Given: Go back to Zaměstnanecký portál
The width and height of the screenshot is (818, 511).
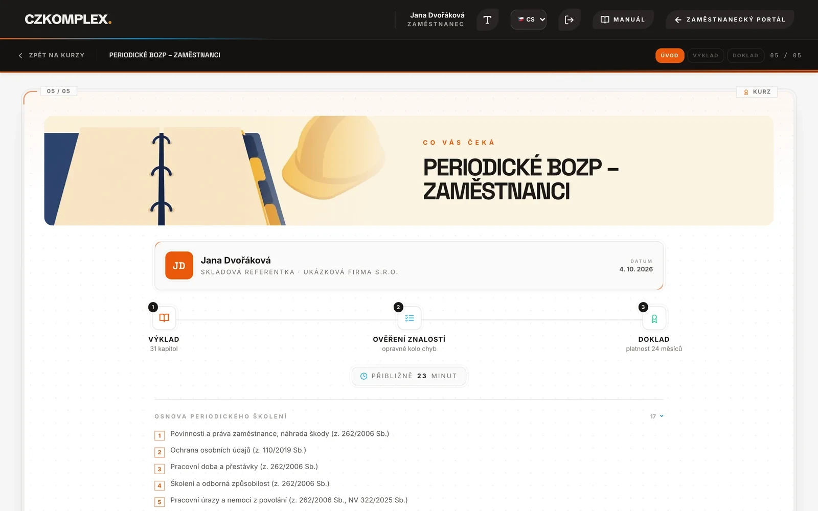Looking at the screenshot, I should [730, 19].
